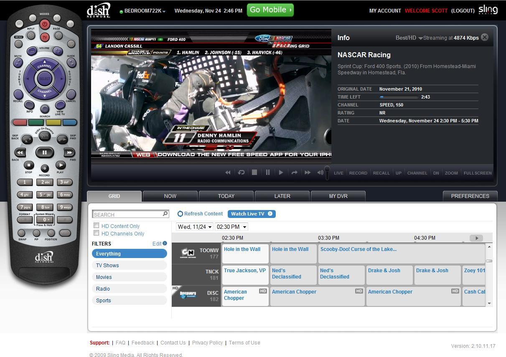Click the Cancel button on the remote
The height and width of the screenshot is (357, 506).
pos(71,94)
